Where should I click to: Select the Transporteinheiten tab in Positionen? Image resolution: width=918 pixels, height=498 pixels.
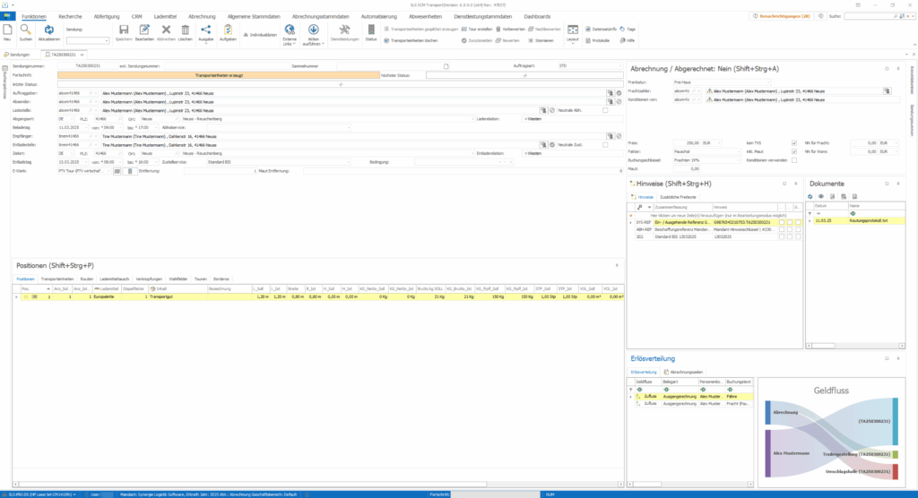(x=57, y=279)
